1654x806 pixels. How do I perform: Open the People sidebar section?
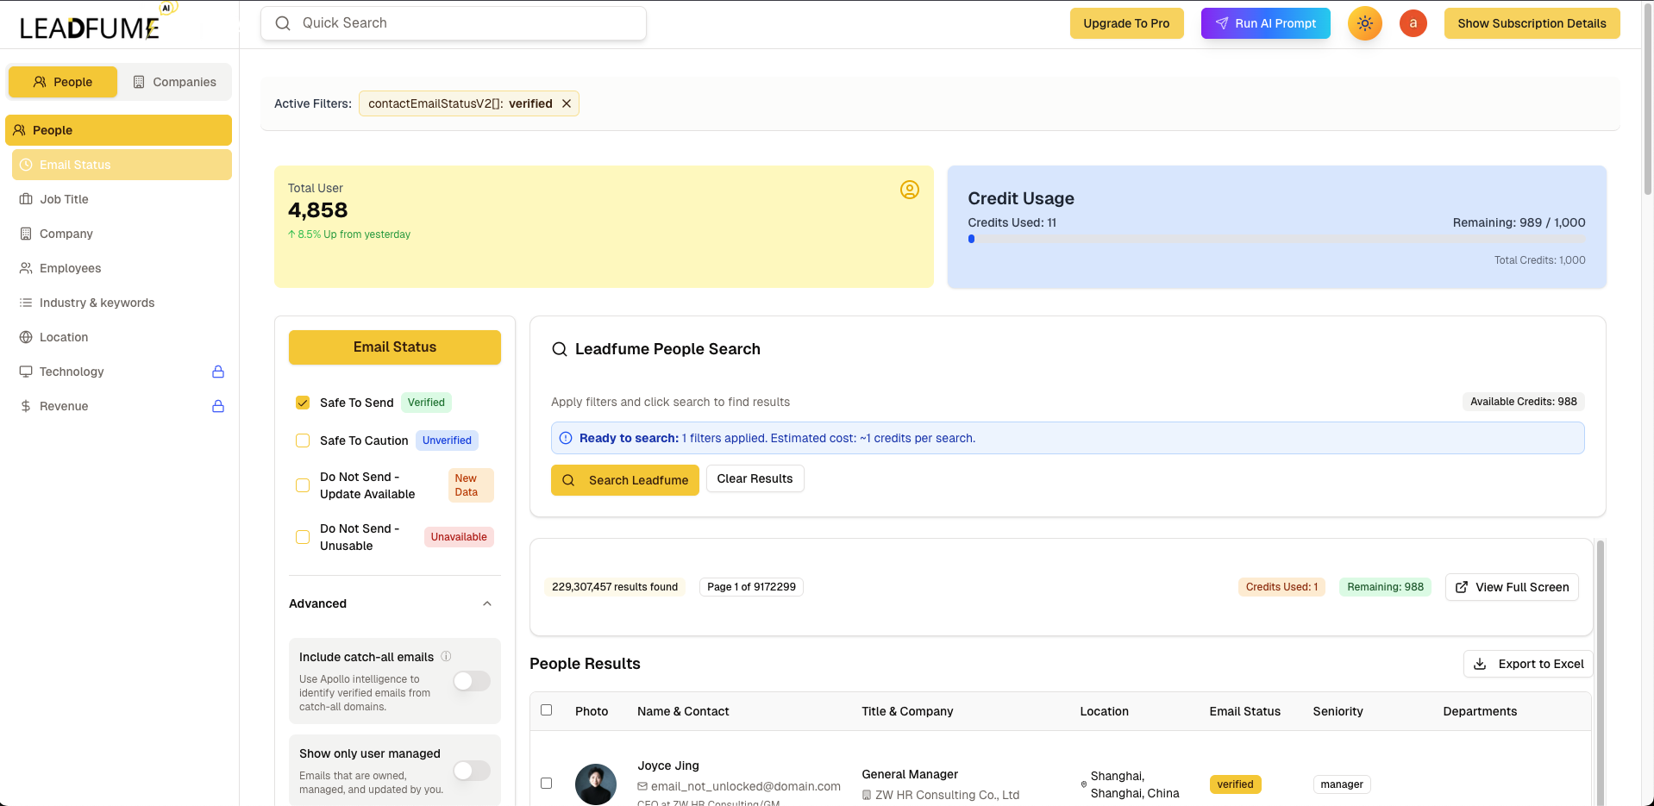point(118,130)
